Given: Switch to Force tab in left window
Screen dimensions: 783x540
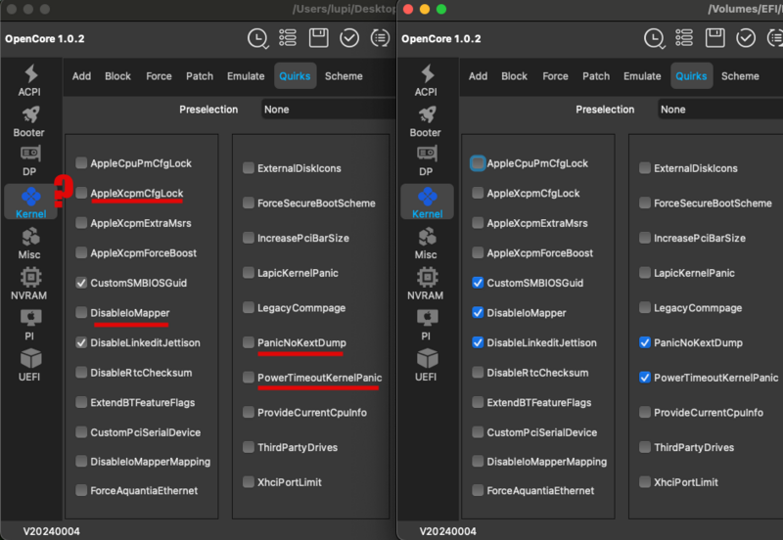Looking at the screenshot, I should click(x=159, y=76).
